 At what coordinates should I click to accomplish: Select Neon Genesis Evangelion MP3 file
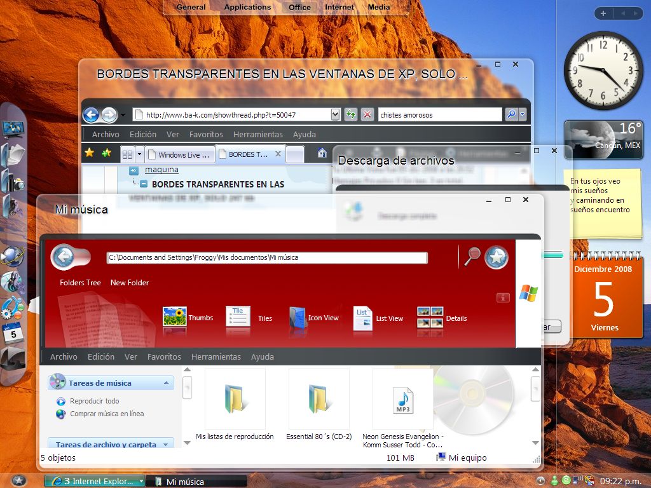click(x=402, y=409)
